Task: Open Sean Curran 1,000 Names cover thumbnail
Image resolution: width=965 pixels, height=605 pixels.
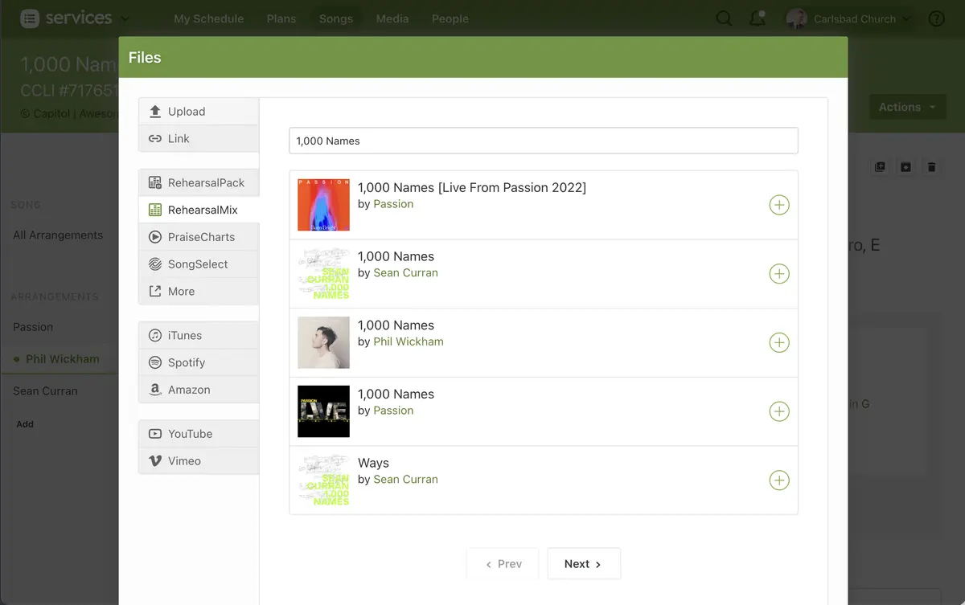Action: point(323,274)
